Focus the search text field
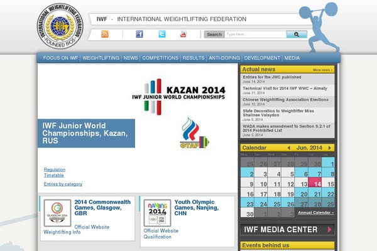The image size is (377, 251). click(255, 35)
